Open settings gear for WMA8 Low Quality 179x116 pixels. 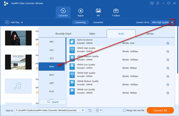point(168,93)
